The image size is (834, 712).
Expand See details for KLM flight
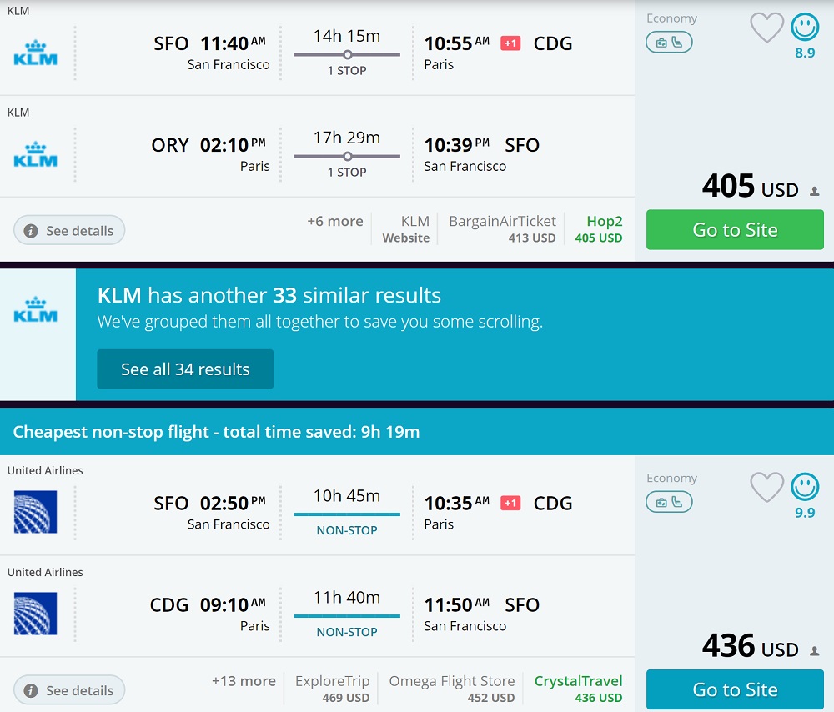69,231
